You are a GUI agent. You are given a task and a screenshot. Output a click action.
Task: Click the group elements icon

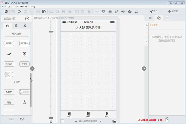tap(77, 11)
